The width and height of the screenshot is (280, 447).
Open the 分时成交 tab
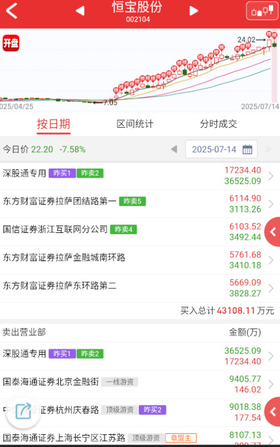[x=219, y=124]
